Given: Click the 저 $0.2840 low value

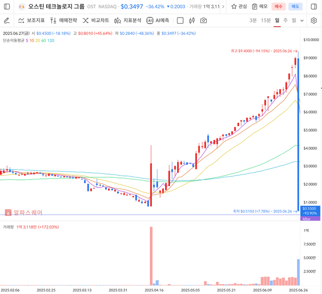Looking at the screenshot, I should [134, 33].
